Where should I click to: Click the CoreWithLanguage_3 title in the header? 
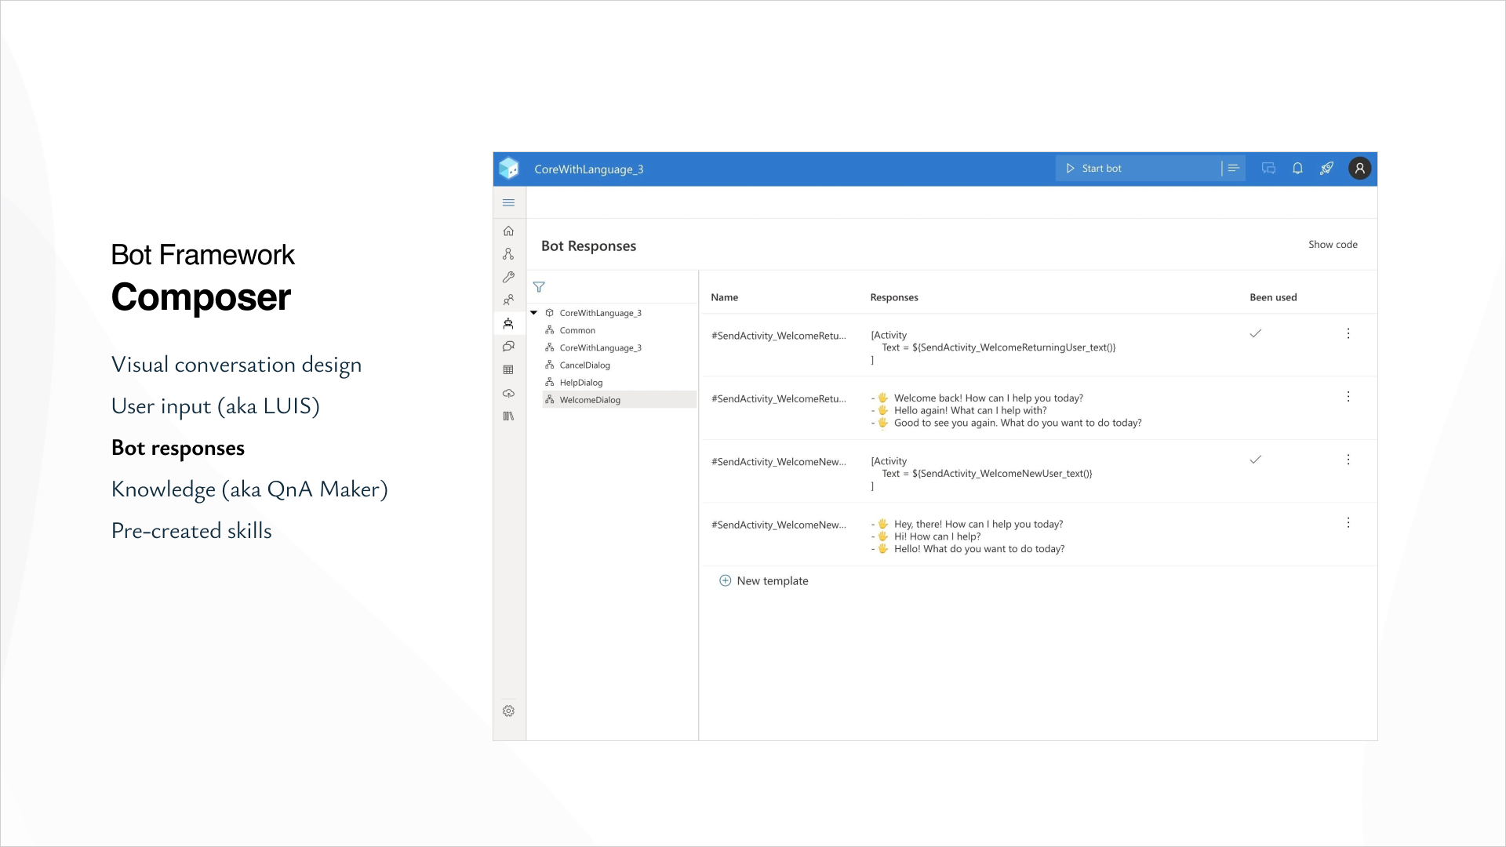(588, 169)
